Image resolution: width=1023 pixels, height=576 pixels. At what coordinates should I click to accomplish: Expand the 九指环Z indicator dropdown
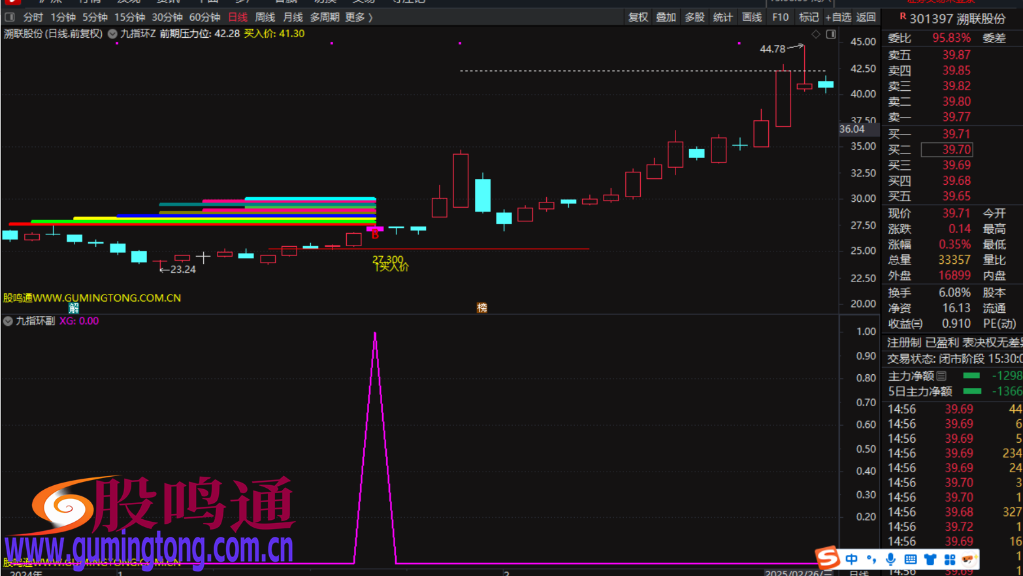112,34
